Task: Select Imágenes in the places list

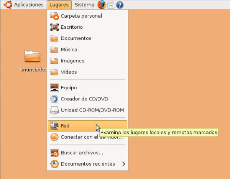Action: [x=72, y=61]
